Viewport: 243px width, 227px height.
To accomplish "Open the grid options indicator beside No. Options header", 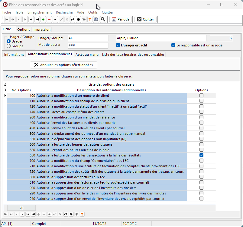I will tap(5, 90).
